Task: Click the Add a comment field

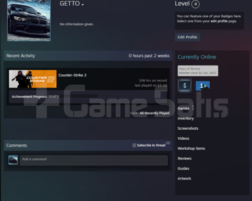Action: coord(94,160)
